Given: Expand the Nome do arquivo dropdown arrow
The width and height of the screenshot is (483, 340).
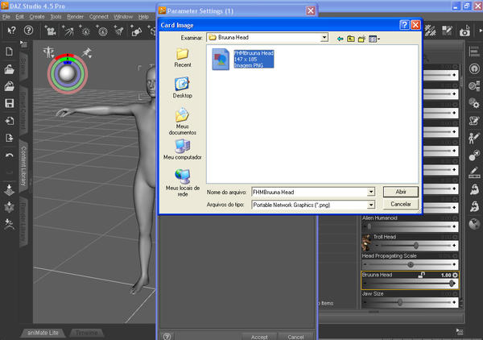Looking at the screenshot, I should click(371, 192).
